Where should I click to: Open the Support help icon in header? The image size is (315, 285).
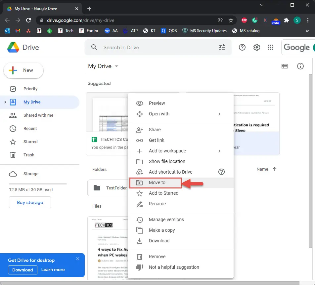[x=242, y=47]
